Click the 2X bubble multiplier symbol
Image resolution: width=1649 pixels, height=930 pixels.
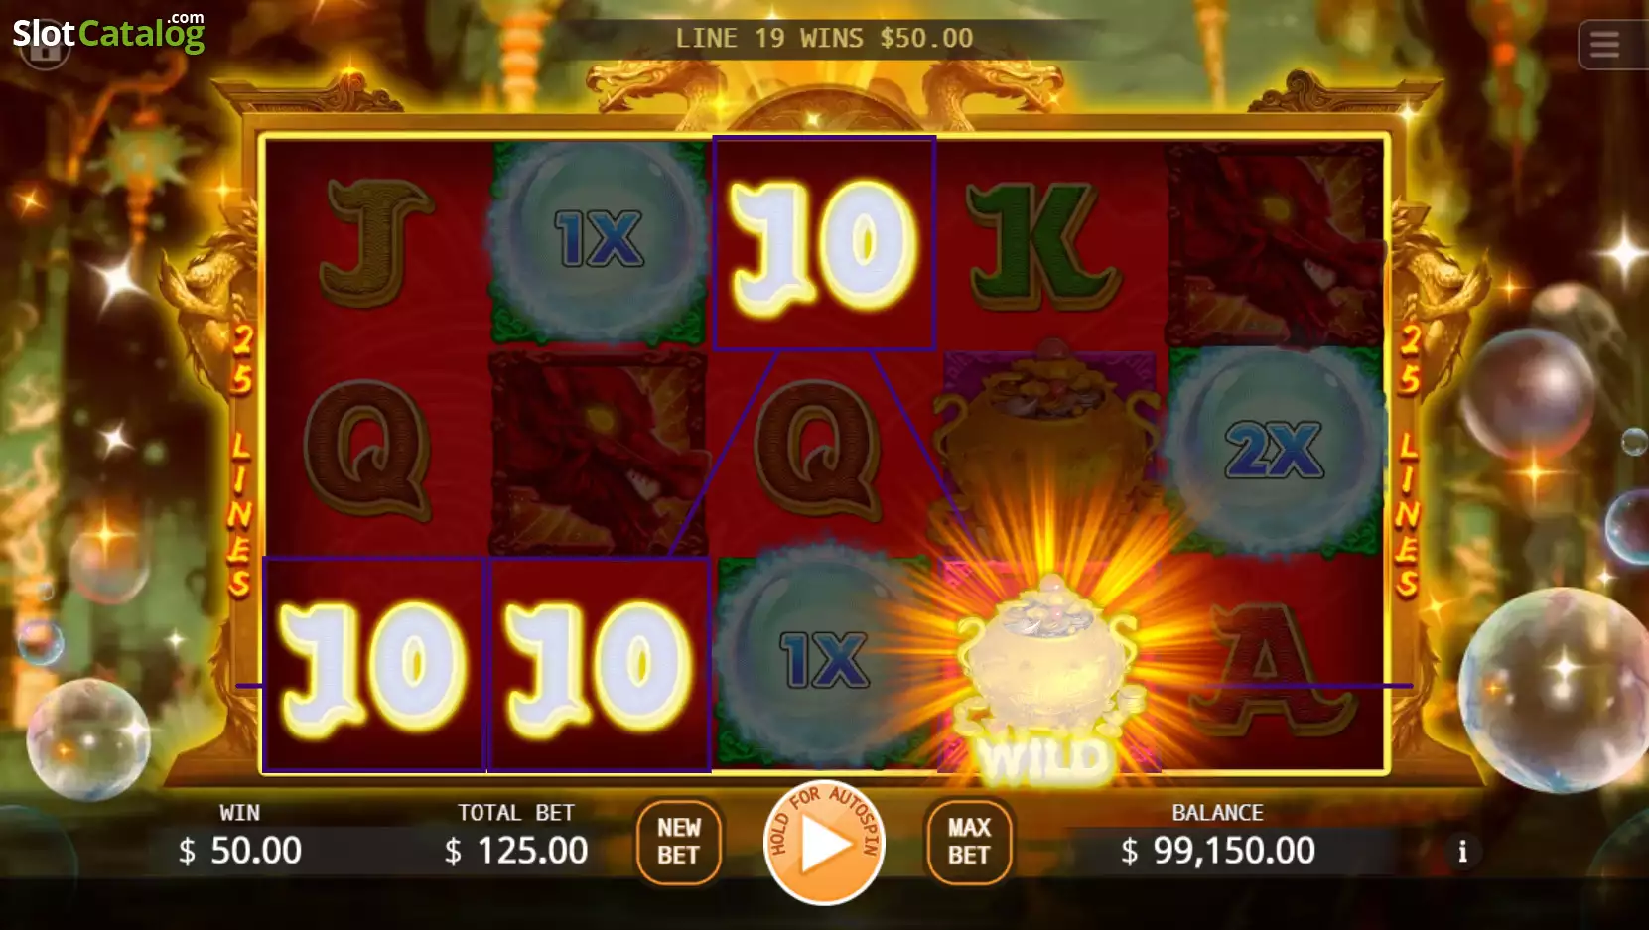click(x=1276, y=449)
